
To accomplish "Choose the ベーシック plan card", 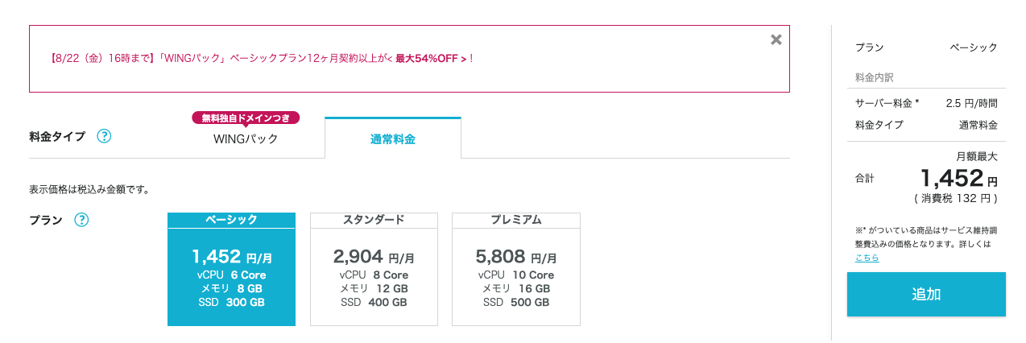I will (231, 269).
